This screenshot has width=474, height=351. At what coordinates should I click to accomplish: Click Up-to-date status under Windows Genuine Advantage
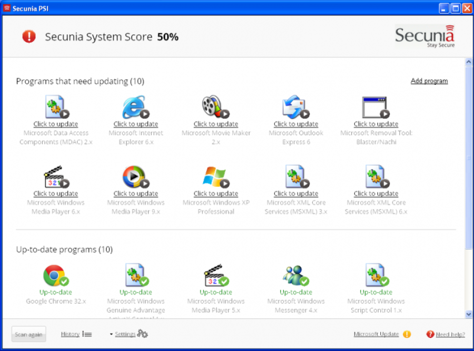(136, 292)
